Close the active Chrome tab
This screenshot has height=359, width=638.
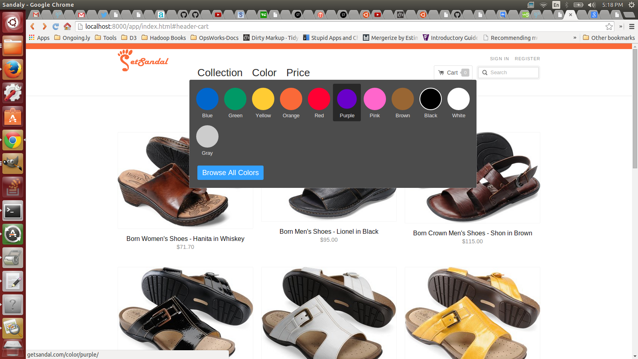pos(571,15)
